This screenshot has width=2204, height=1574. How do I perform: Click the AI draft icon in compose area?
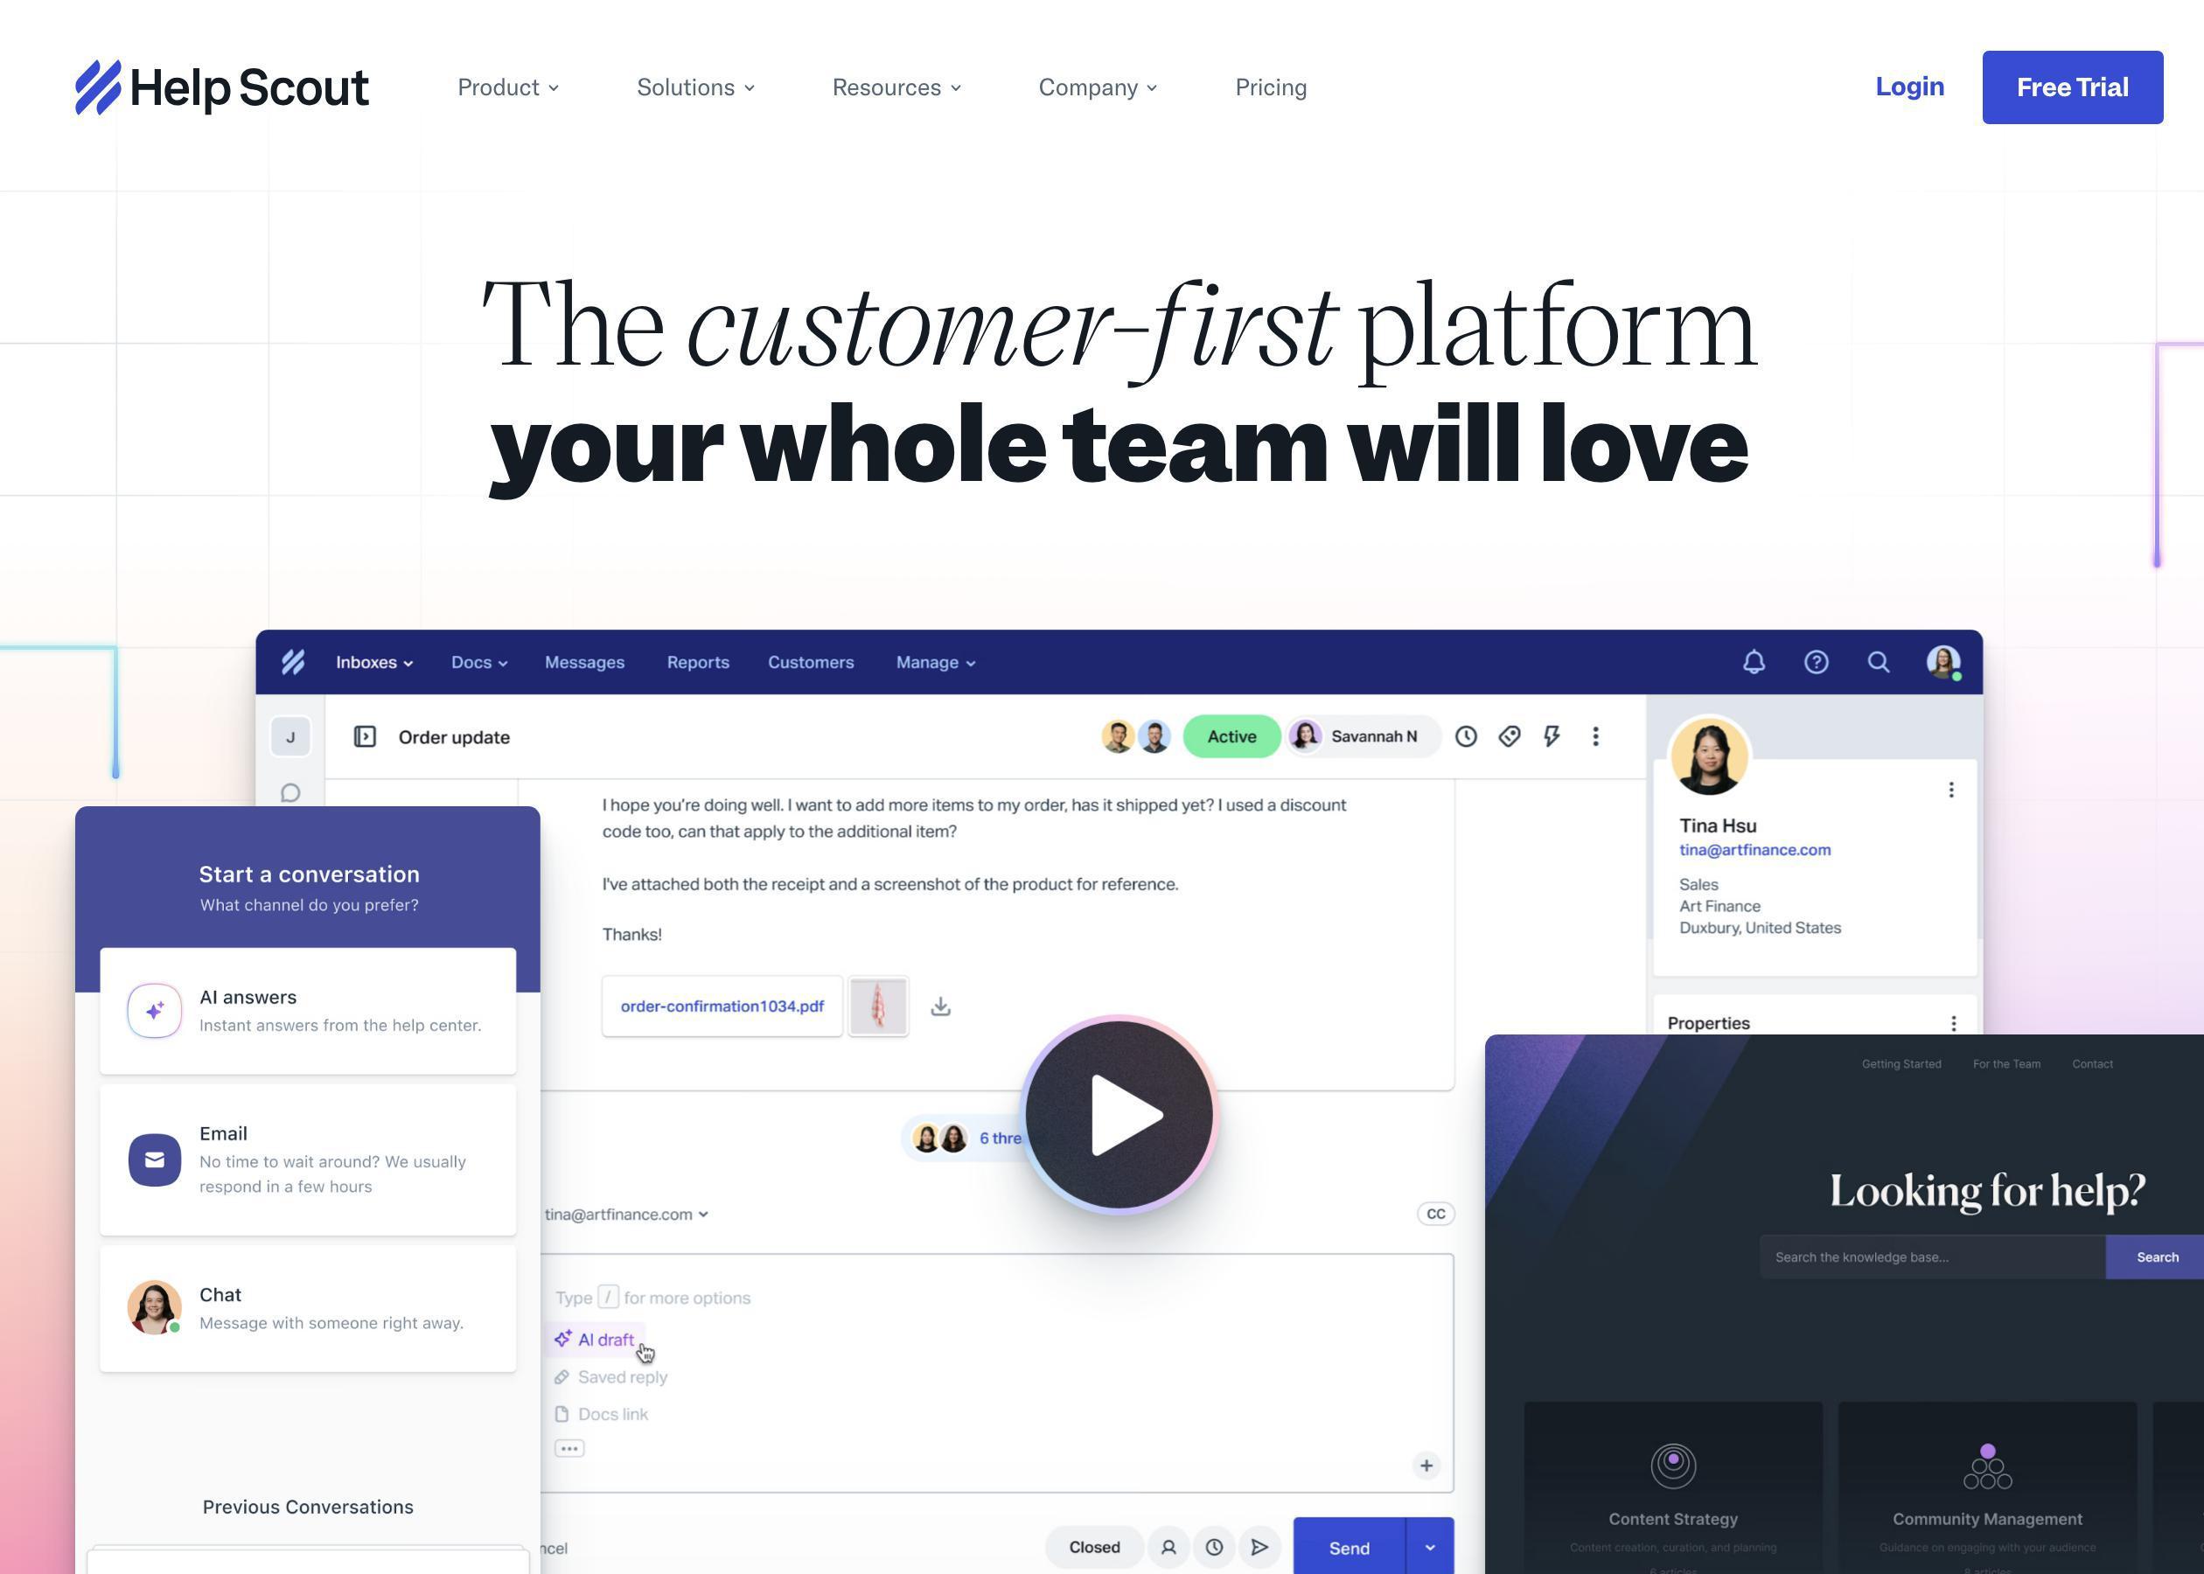tap(562, 1339)
